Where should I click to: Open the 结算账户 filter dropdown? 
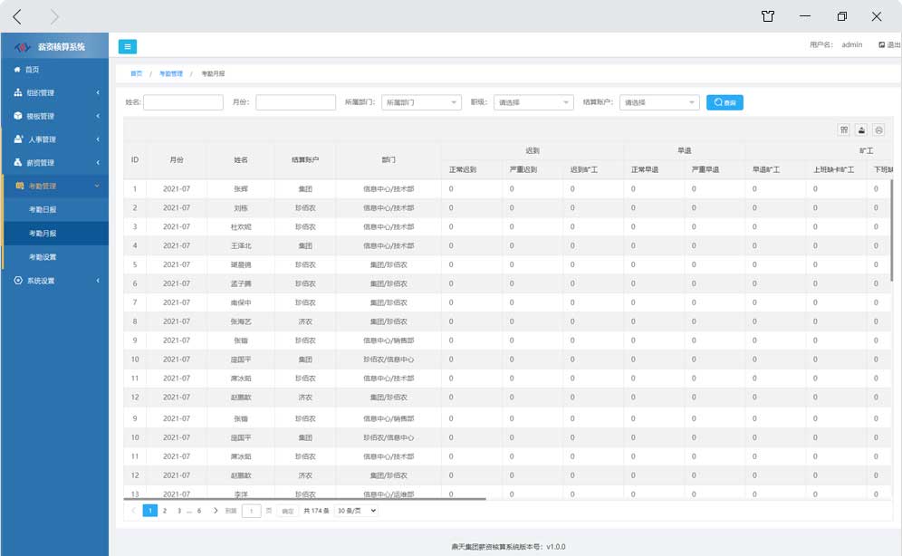click(x=659, y=103)
